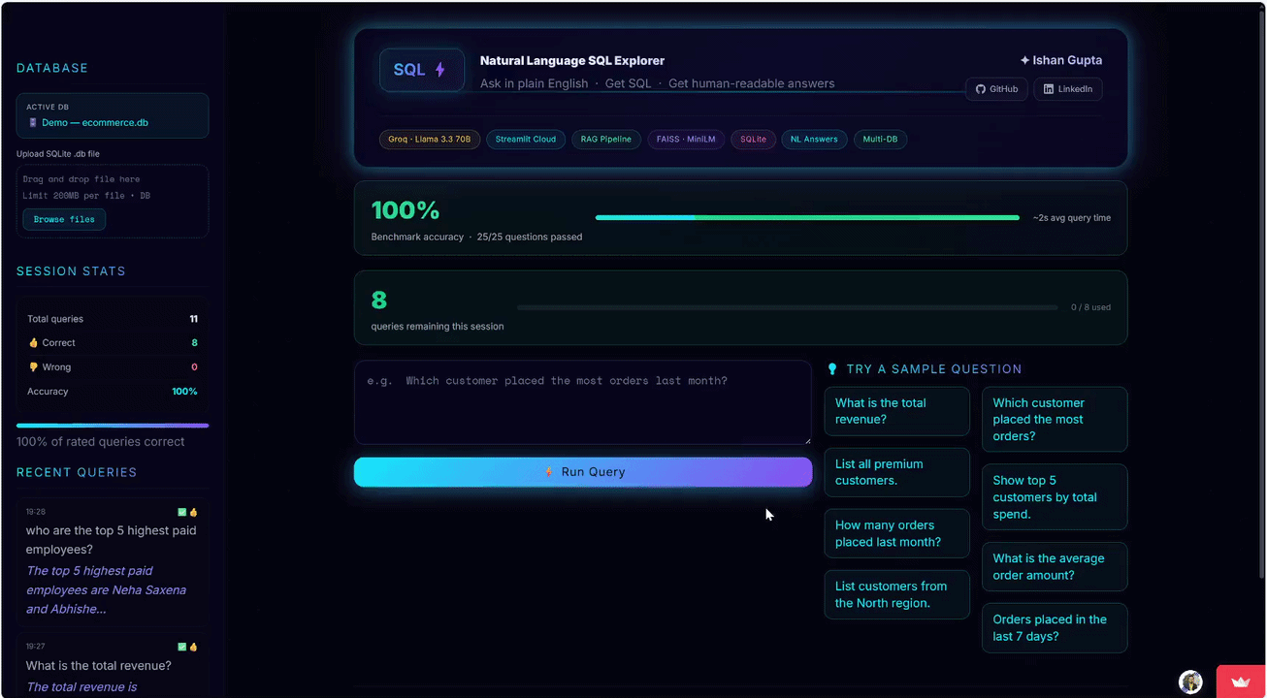Click the database icon next to Demo ecommerce.db
Screen dimensions: 1267x698
[32, 123]
